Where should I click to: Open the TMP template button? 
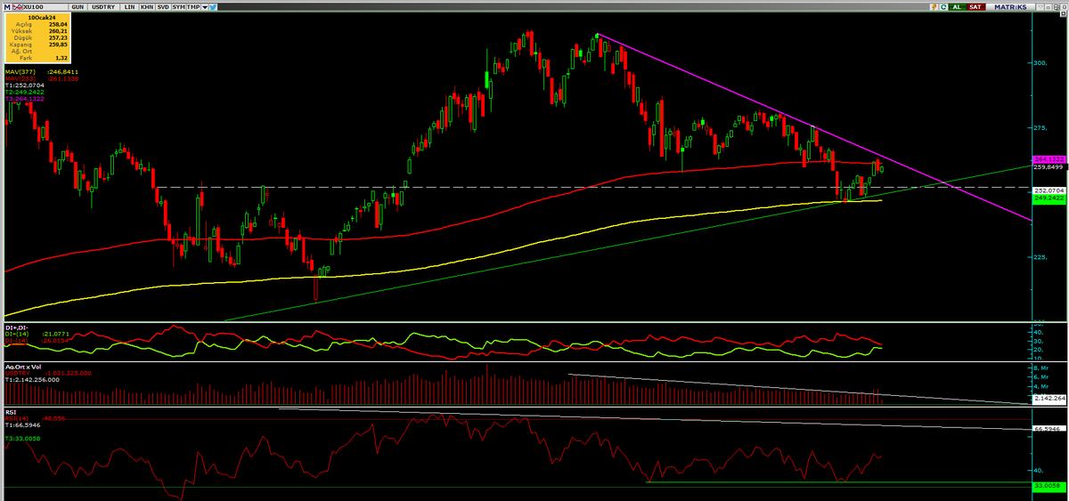[x=193, y=7]
